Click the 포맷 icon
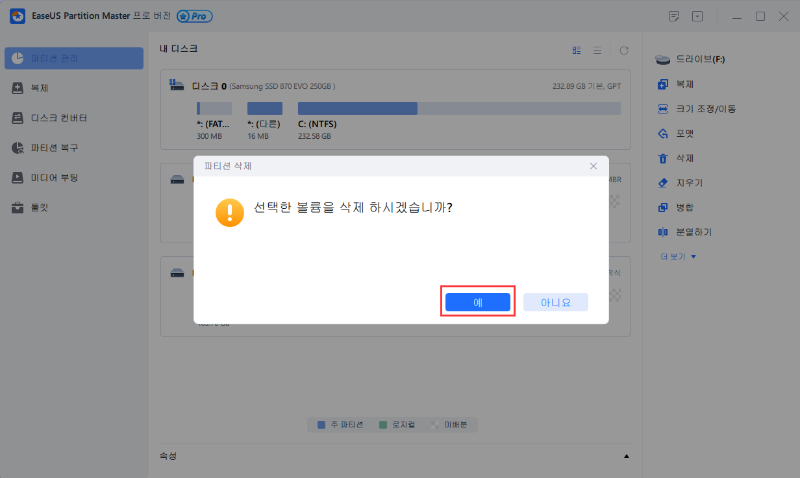Screen dimensions: 800x478 [x=663, y=134]
